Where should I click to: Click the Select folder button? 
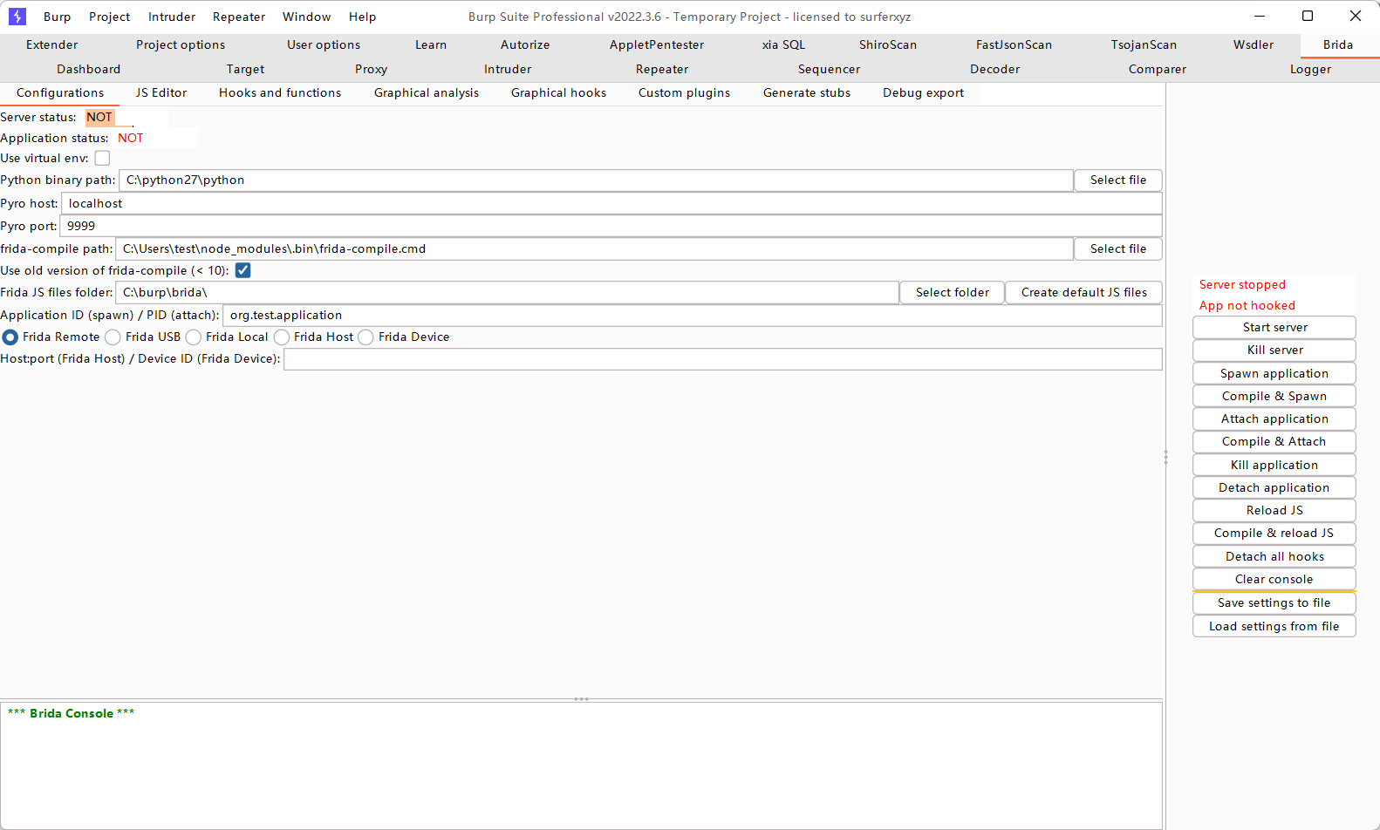coord(953,293)
